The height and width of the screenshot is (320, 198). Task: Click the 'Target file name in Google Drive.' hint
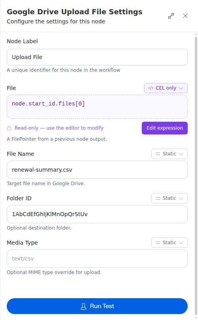(x=46, y=184)
